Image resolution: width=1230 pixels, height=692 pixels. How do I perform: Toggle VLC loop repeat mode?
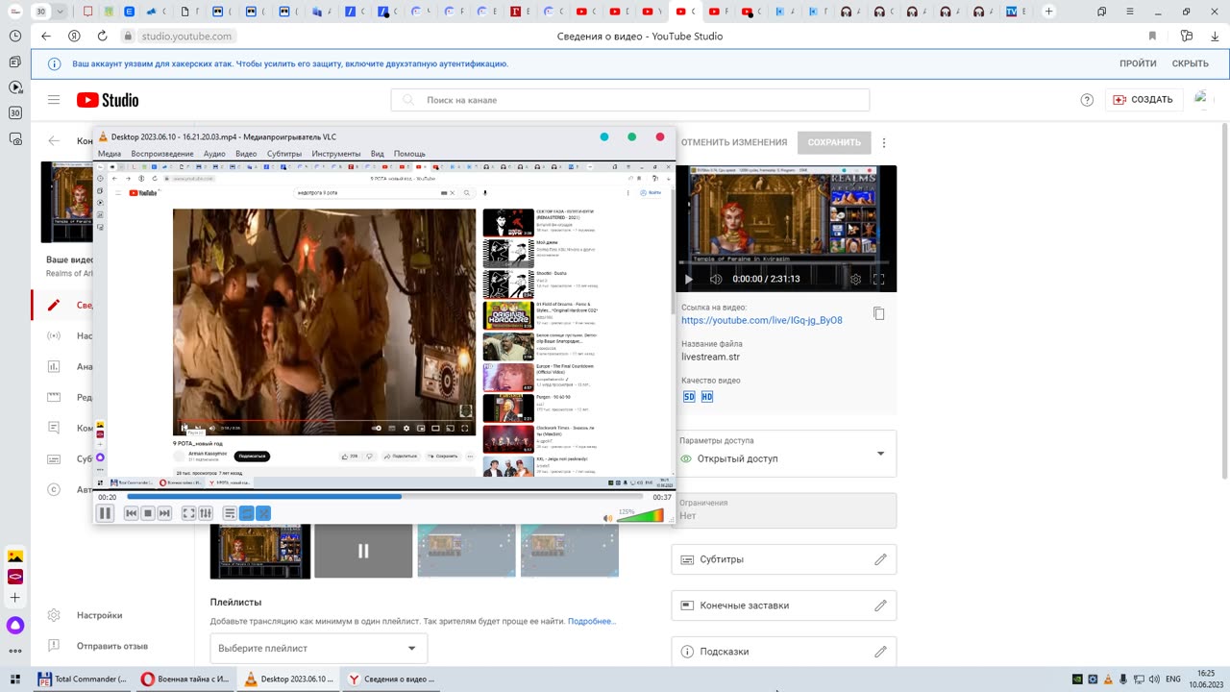coord(246,513)
